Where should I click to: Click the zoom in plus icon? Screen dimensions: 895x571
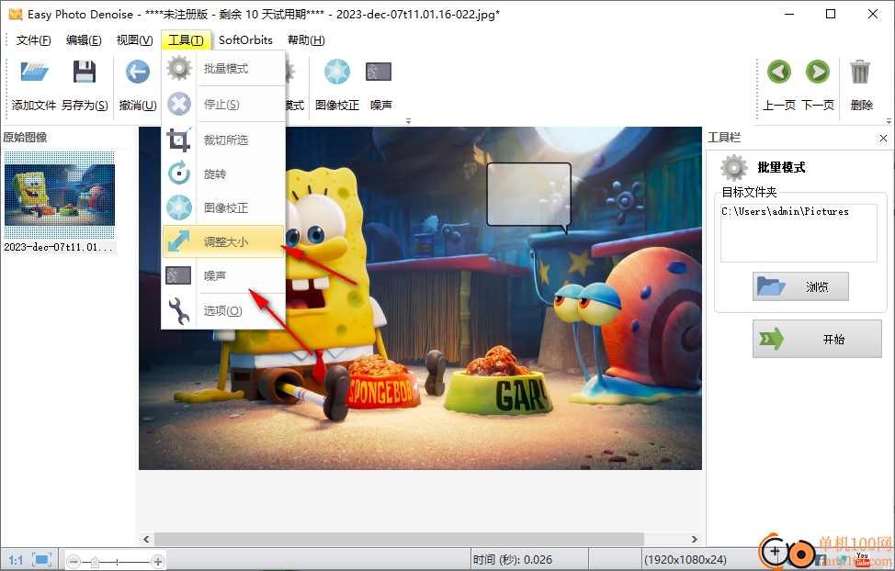tap(158, 562)
